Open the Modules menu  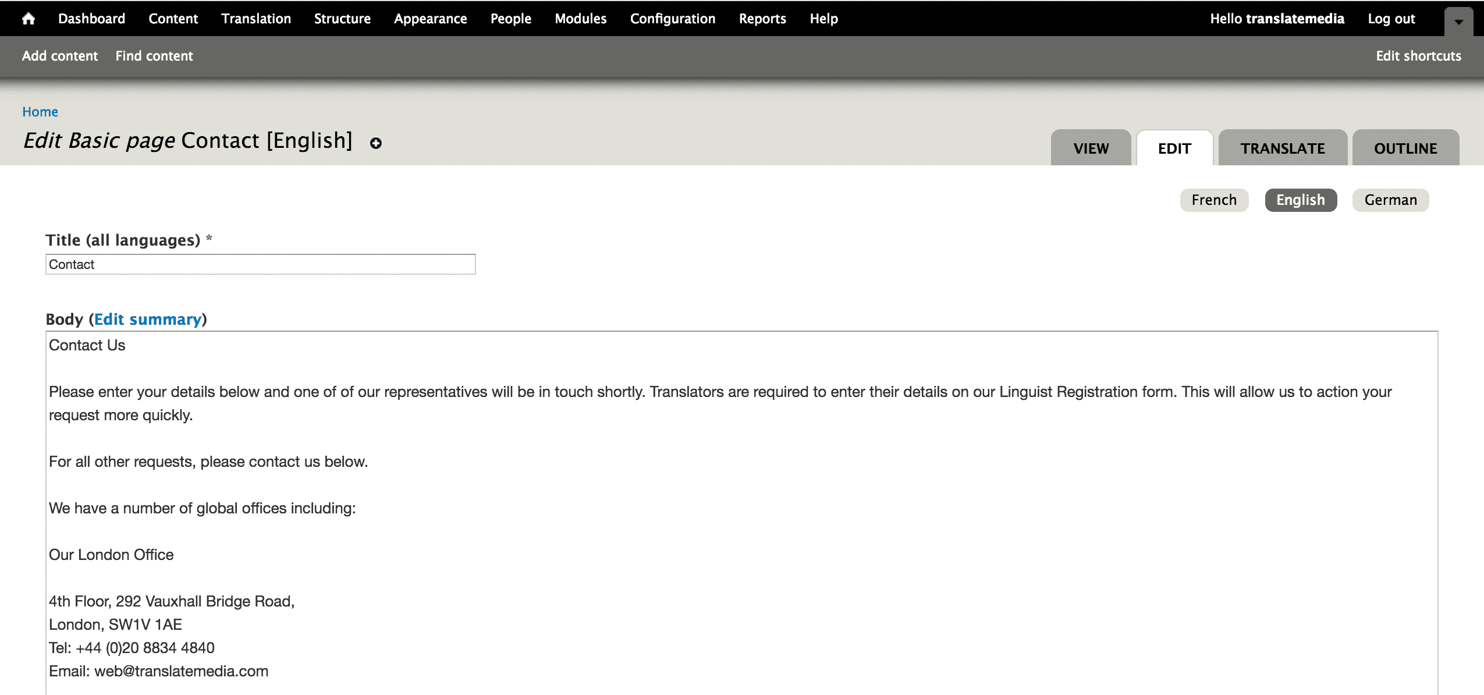coord(580,19)
